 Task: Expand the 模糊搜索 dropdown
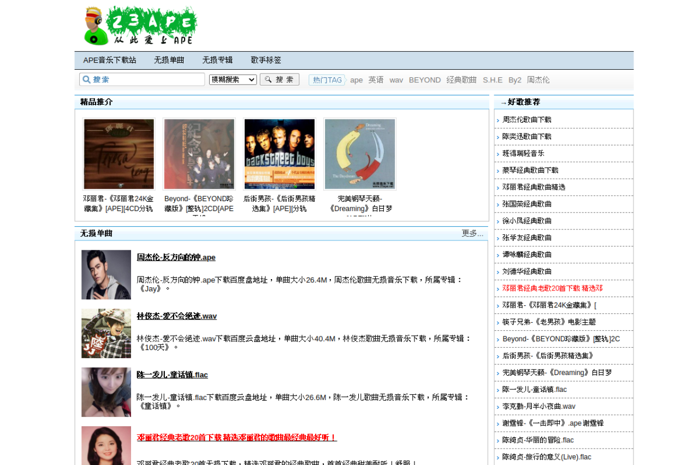(233, 80)
